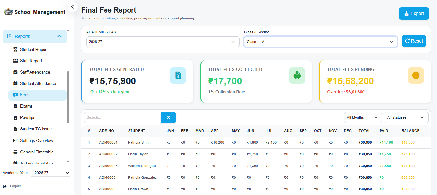Click the sidebar vertical scrollbar

68,97
